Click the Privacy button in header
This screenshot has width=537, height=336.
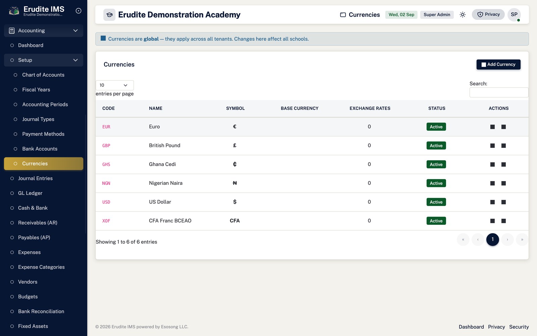tap(488, 14)
